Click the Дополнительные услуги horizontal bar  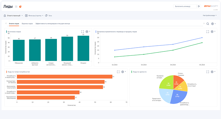pyautogui.click(x=60, y=87)
